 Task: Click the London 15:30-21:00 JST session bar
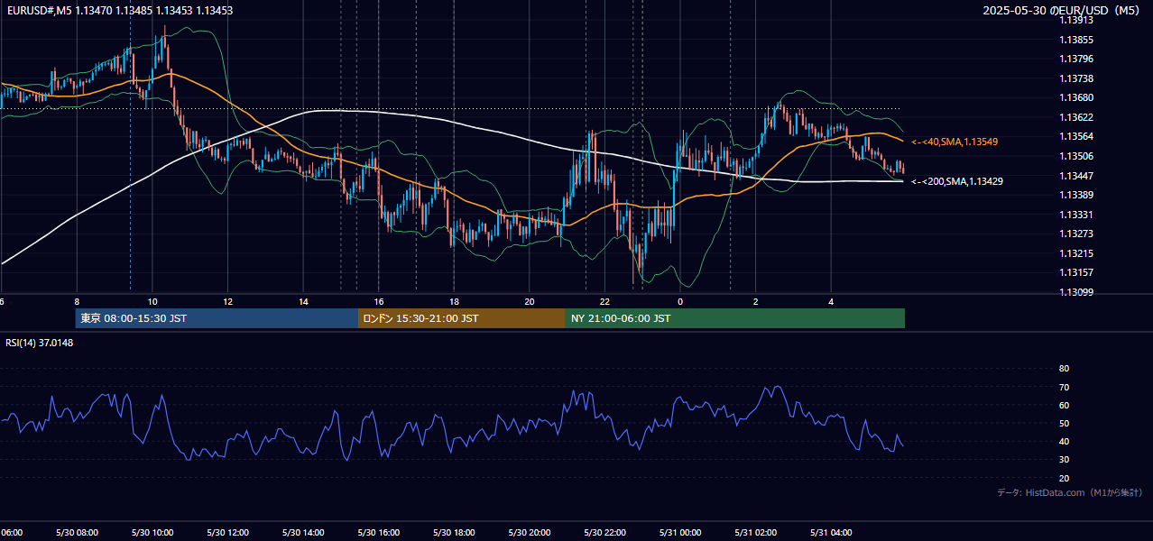[462, 318]
